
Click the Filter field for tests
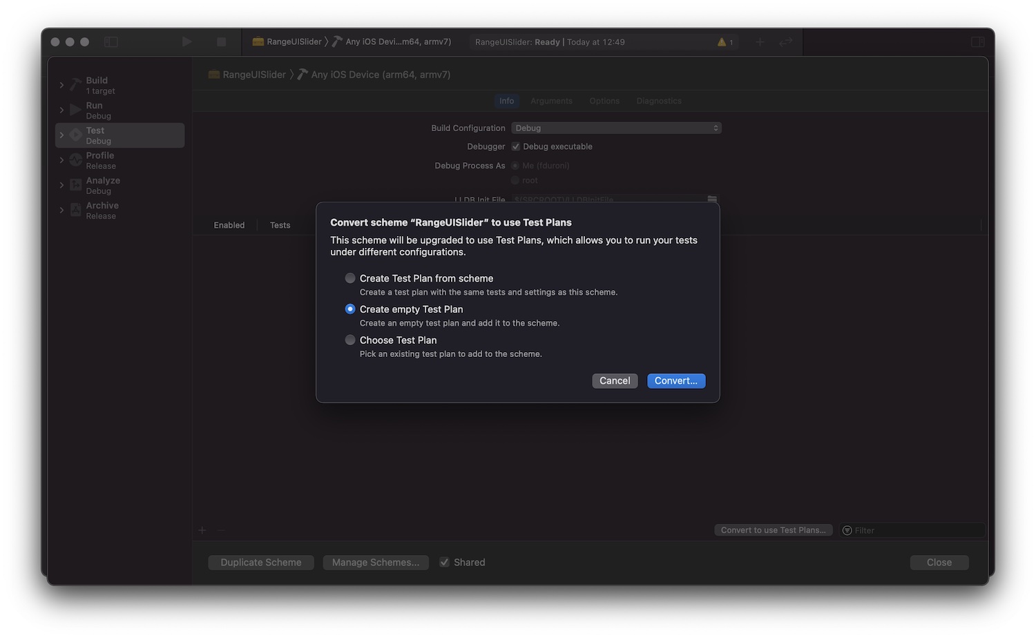click(x=912, y=530)
